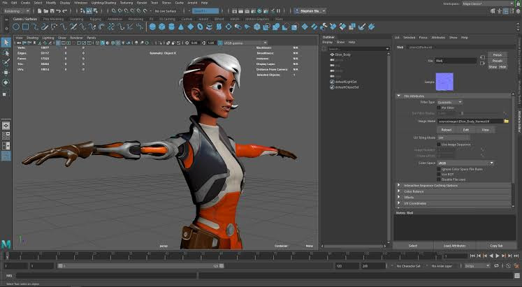
Task: Click the Redo arrow icon
Action: click(64, 11)
